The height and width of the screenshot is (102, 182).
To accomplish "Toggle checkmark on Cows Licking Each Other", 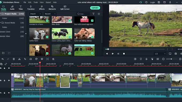I will pyautogui.click(x=70, y=37).
